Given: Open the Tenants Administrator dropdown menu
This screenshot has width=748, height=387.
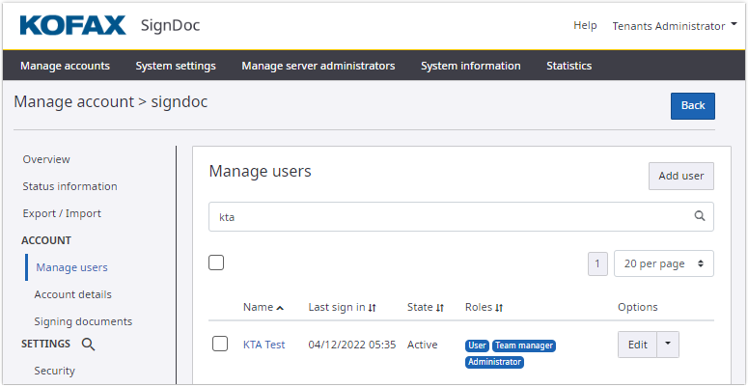Looking at the screenshot, I should tap(668, 26).
